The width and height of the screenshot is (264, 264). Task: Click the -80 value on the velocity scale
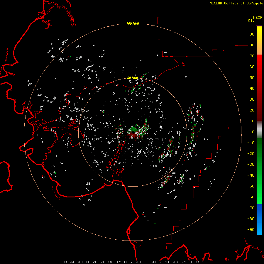pos(251,219)
